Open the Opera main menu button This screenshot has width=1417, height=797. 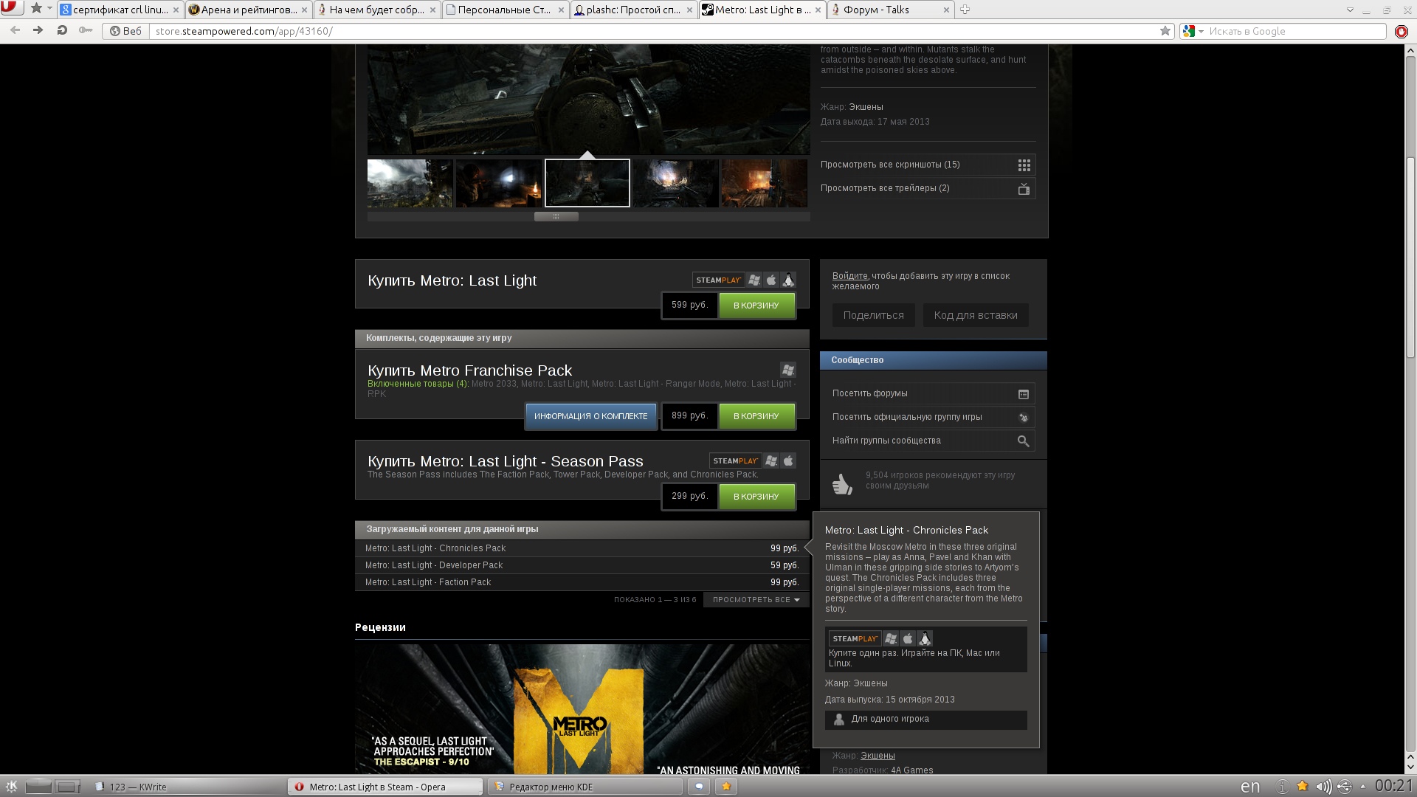click(12, 9)
